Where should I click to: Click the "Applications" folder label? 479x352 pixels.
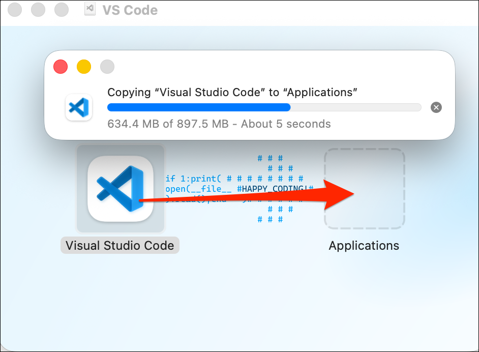[x=364, y=246]
